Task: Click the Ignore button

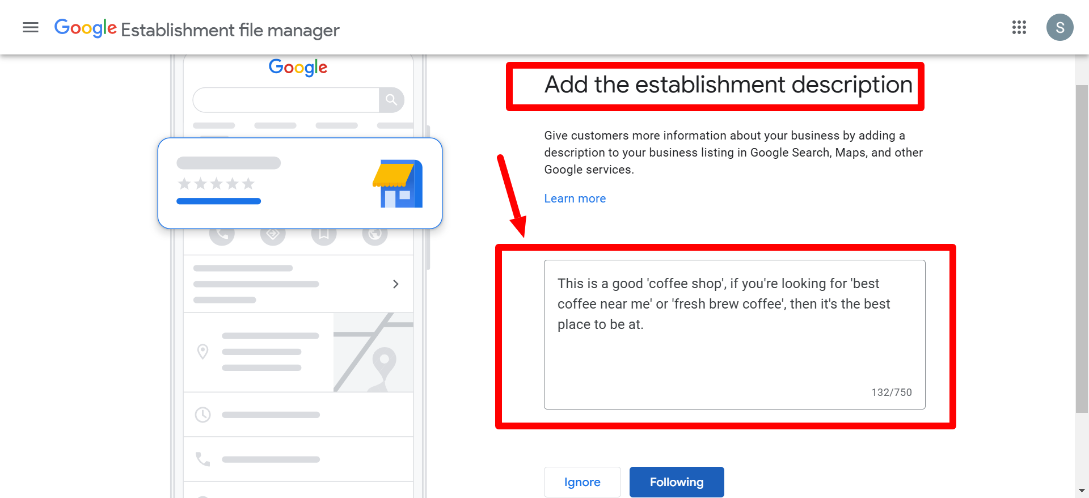Action: click(x=583, y=482)
